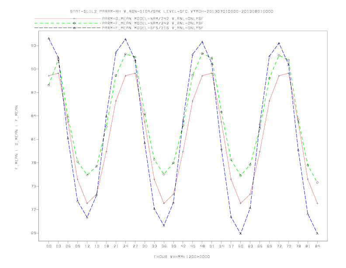Screen dimensions: 346x268
Task: Click y-axis tick label 93
Action: point(33,46)
